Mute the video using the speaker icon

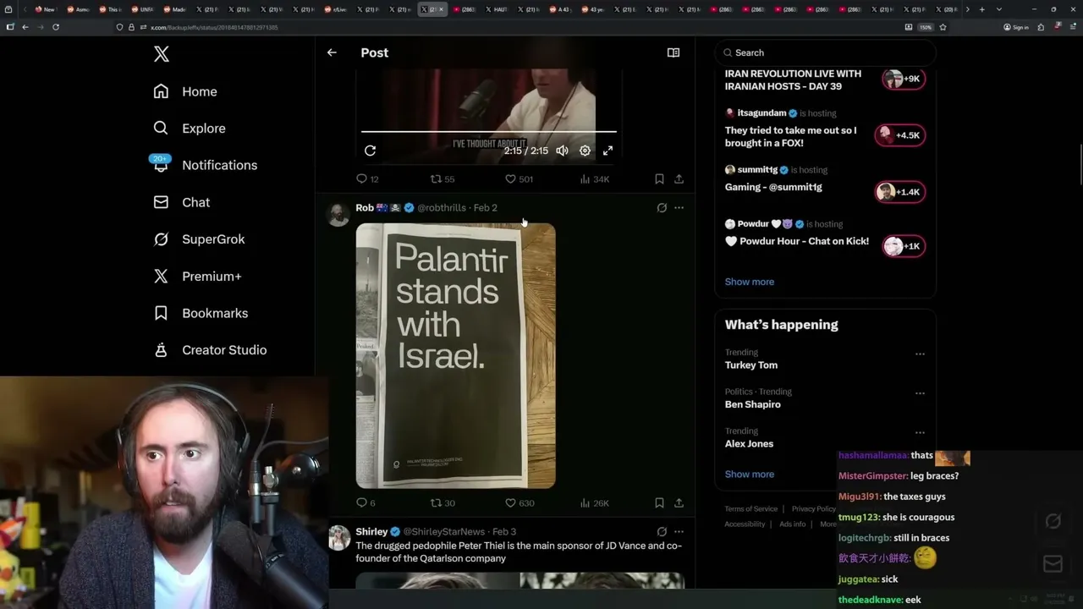pos(562,151)
